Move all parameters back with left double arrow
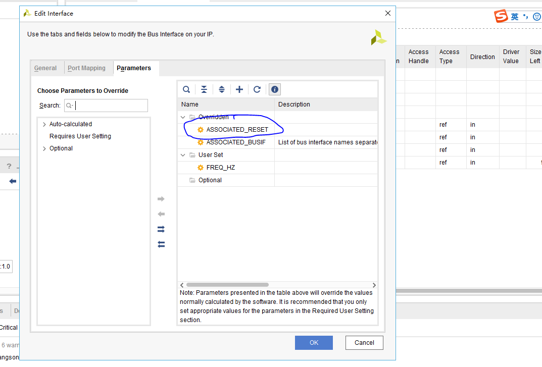Screen dimensions: 542x367 click(x=161, y=244)
